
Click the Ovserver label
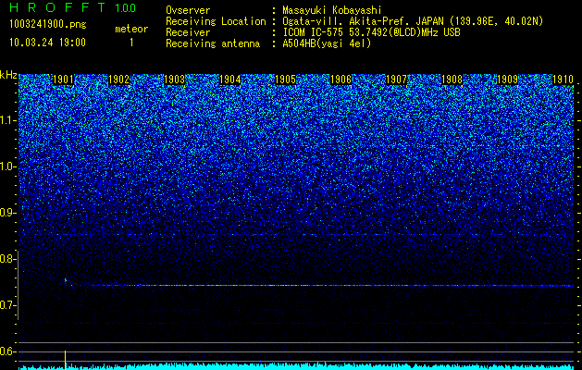pos(188,10)
